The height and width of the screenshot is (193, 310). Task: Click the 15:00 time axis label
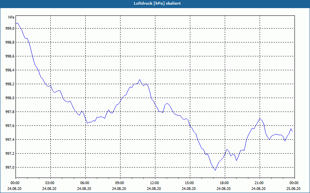pos(190,183)
